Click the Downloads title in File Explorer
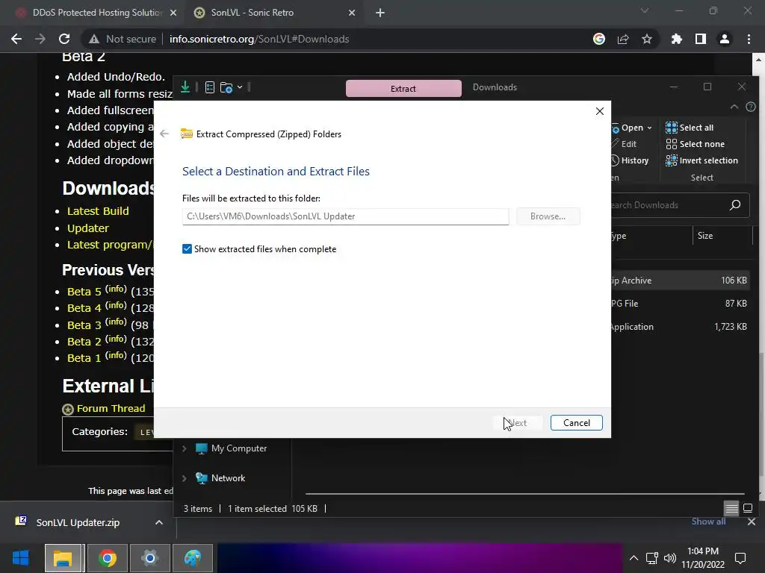Viewport: 765px width, 573px height. pos(495,87)
